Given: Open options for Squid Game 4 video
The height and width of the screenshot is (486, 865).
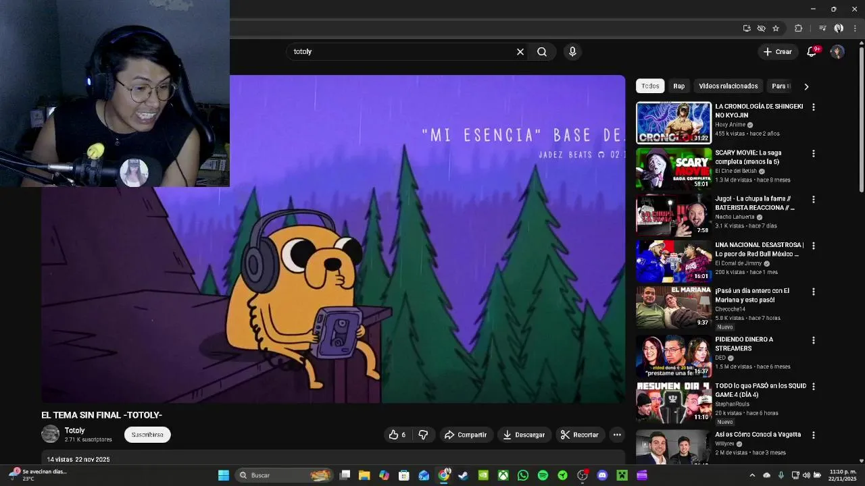Looking at the screenshot, I should click(x=814, y=387).
